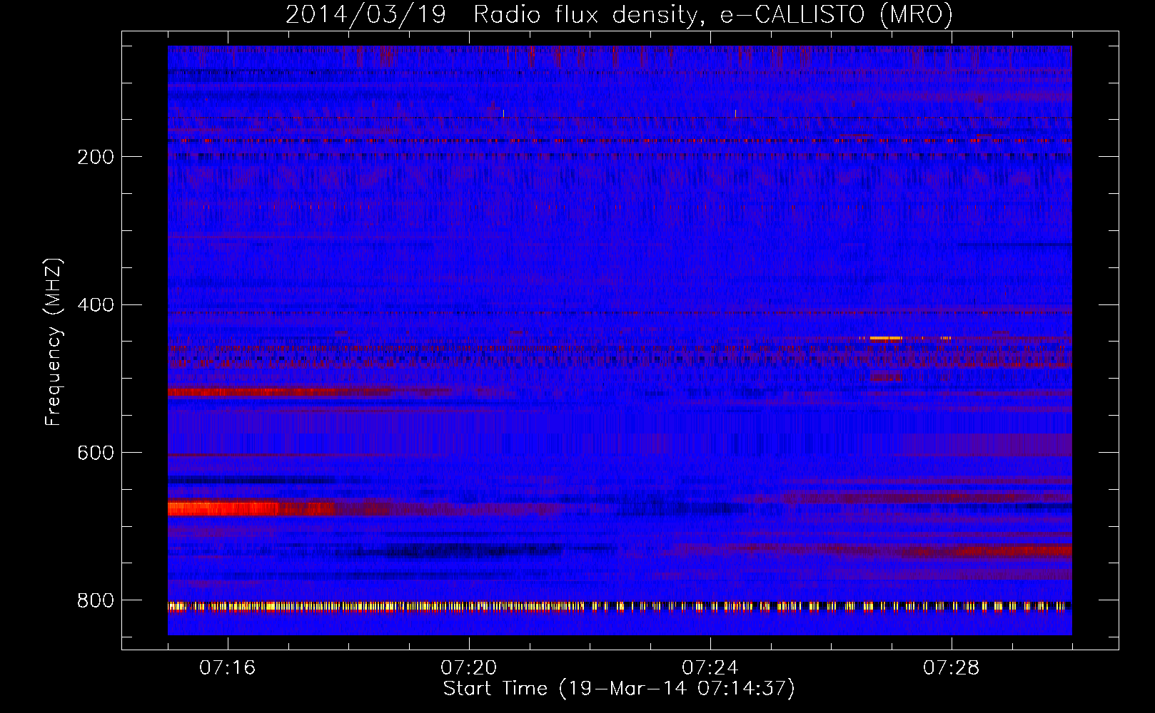Screen dimensions: 1155x713
Task: Click the 07:20 time tick label
Action: point(469,667)
